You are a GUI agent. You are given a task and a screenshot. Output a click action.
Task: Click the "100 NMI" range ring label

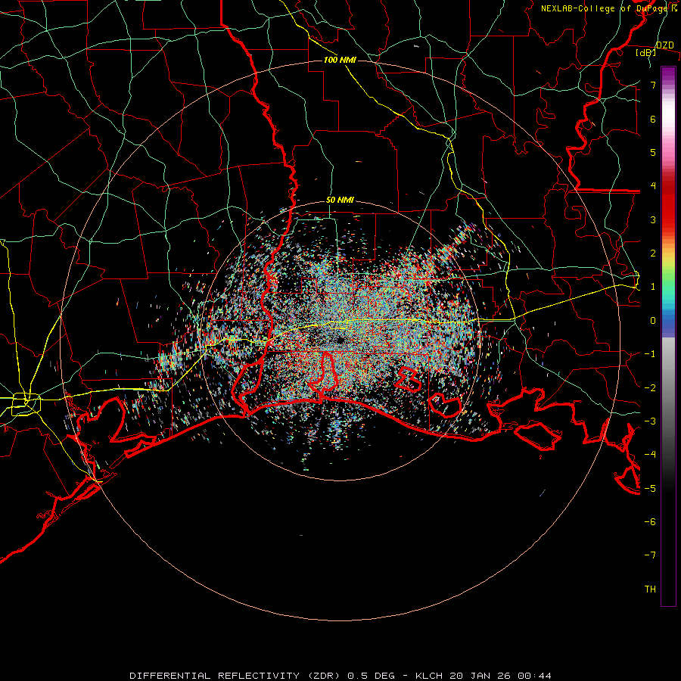coord(340,60)
